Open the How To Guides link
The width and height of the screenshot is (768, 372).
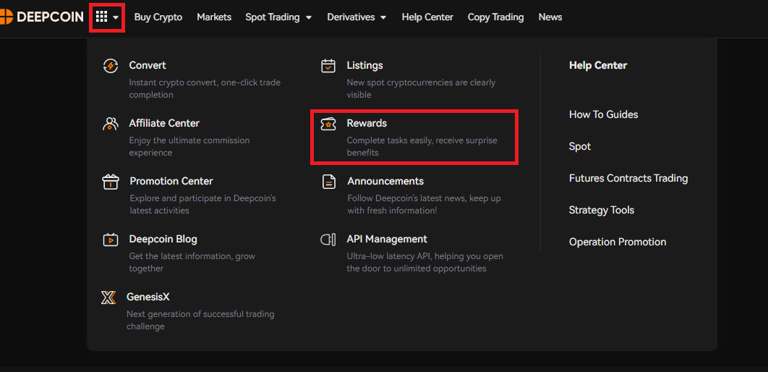pyautogui.click(x=603, y=114)
